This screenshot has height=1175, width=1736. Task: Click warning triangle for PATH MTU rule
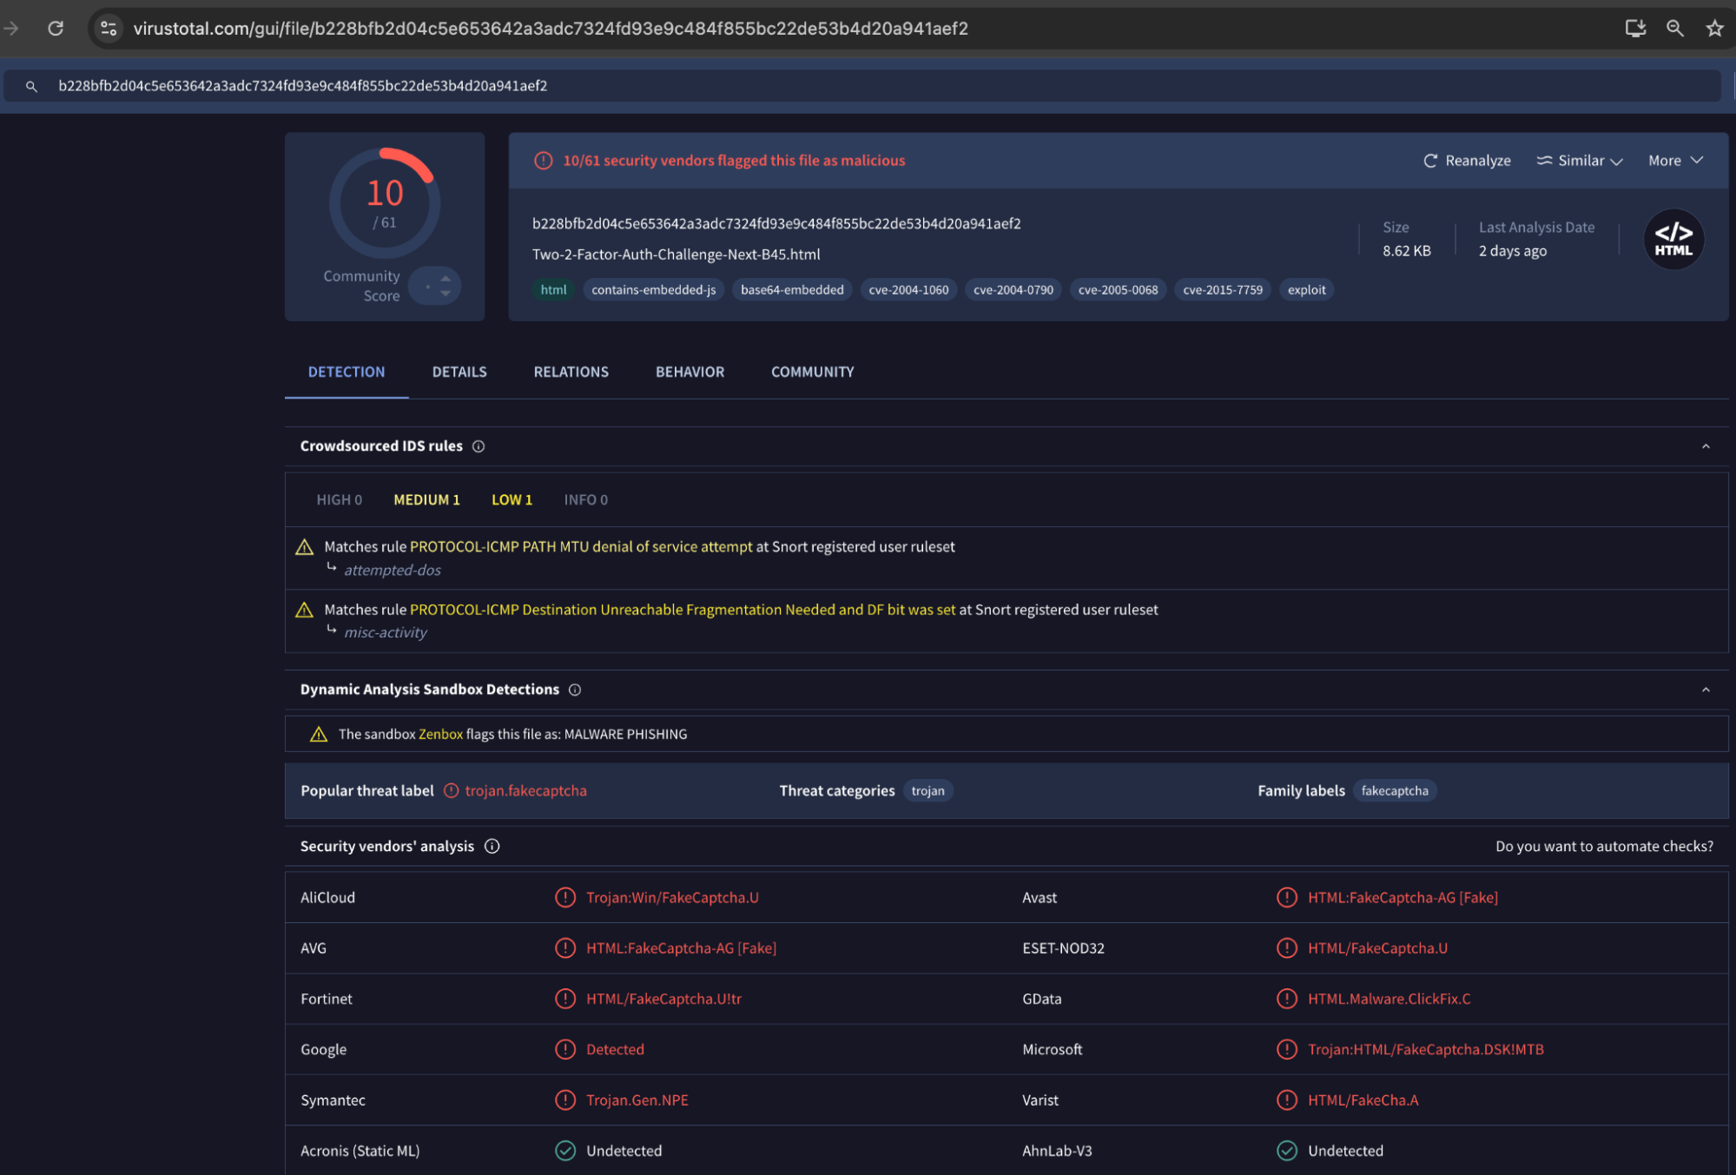tap(304, 547)
